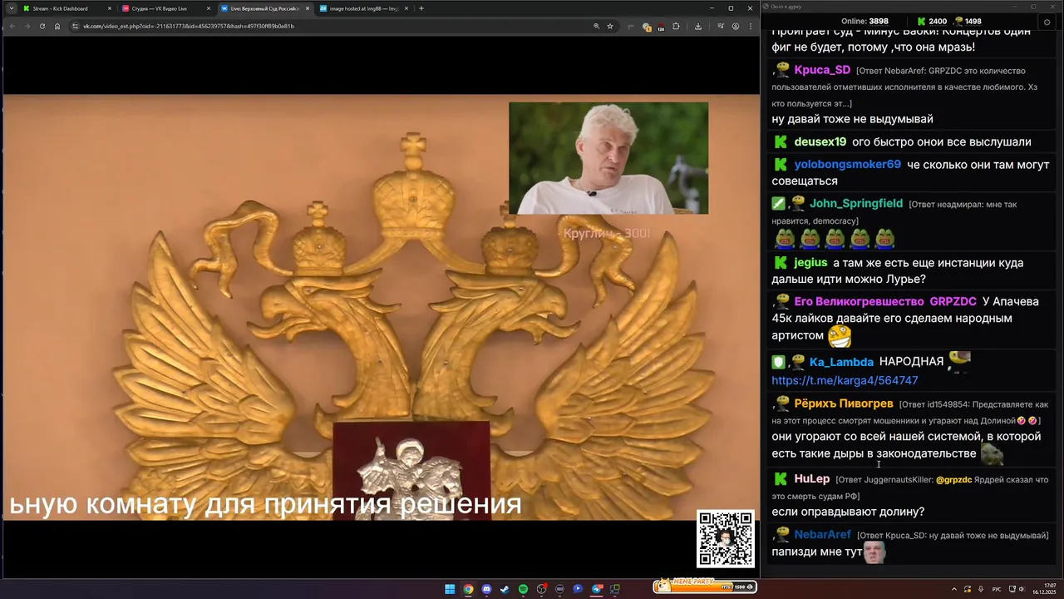This screenshot has width=1064, height=599.
Task: Open media controls in Chrome toolbar
Action: (x=721, y=26)
